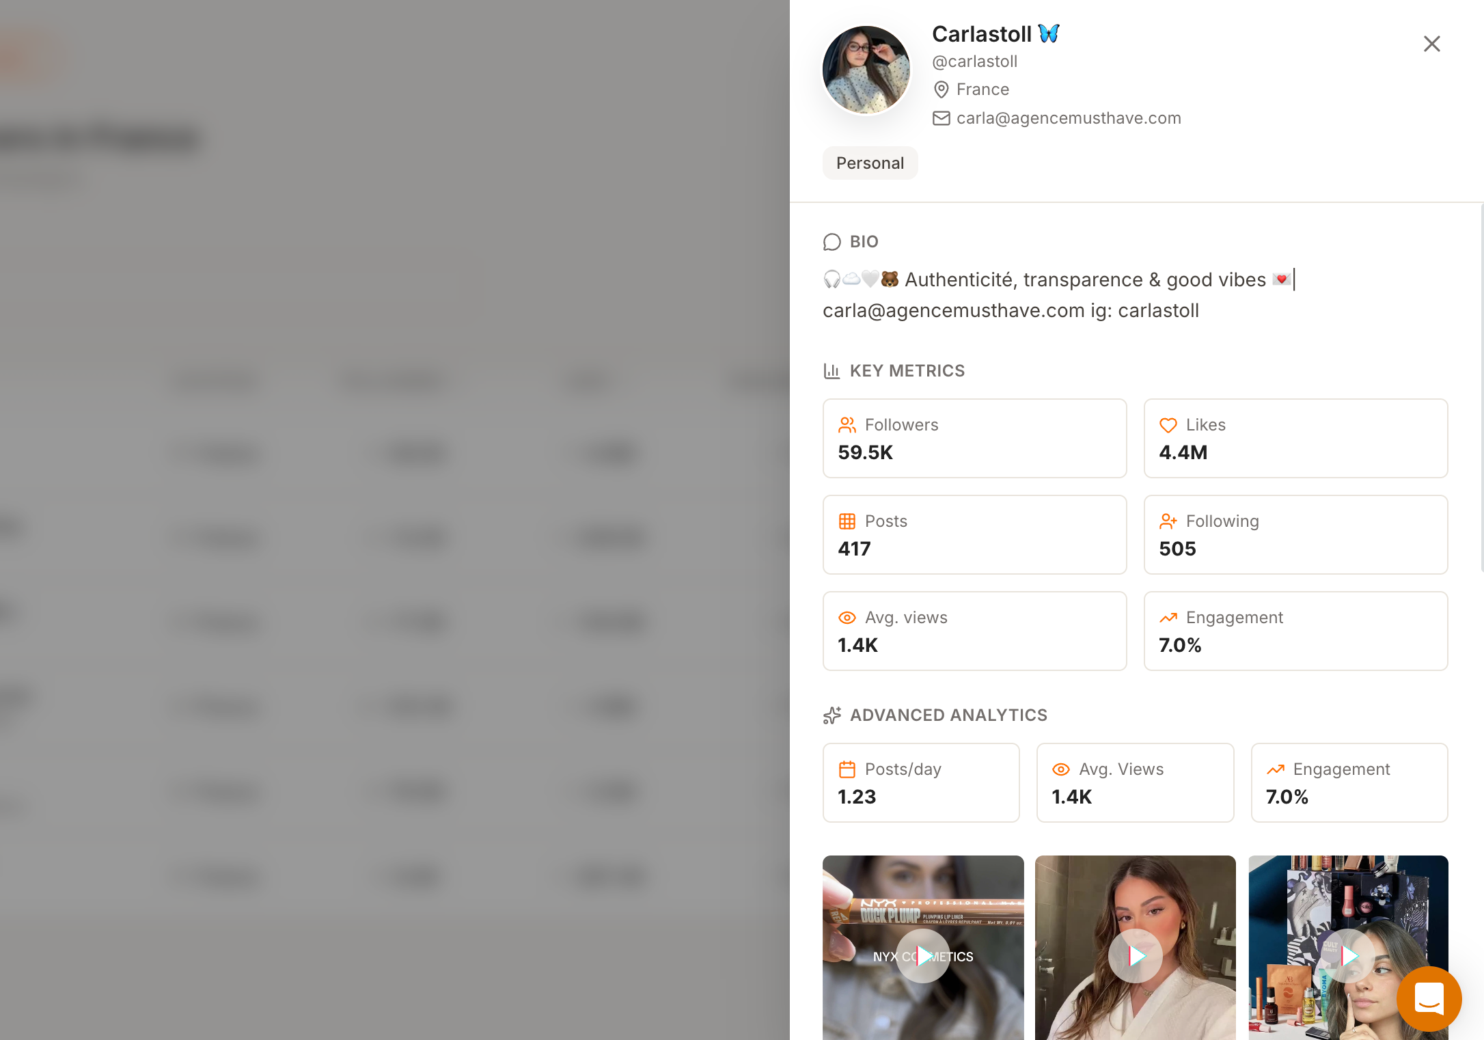The image size is (1484, 1040).
Task: Click the Likes heart icon
Action: [1168, 425]
